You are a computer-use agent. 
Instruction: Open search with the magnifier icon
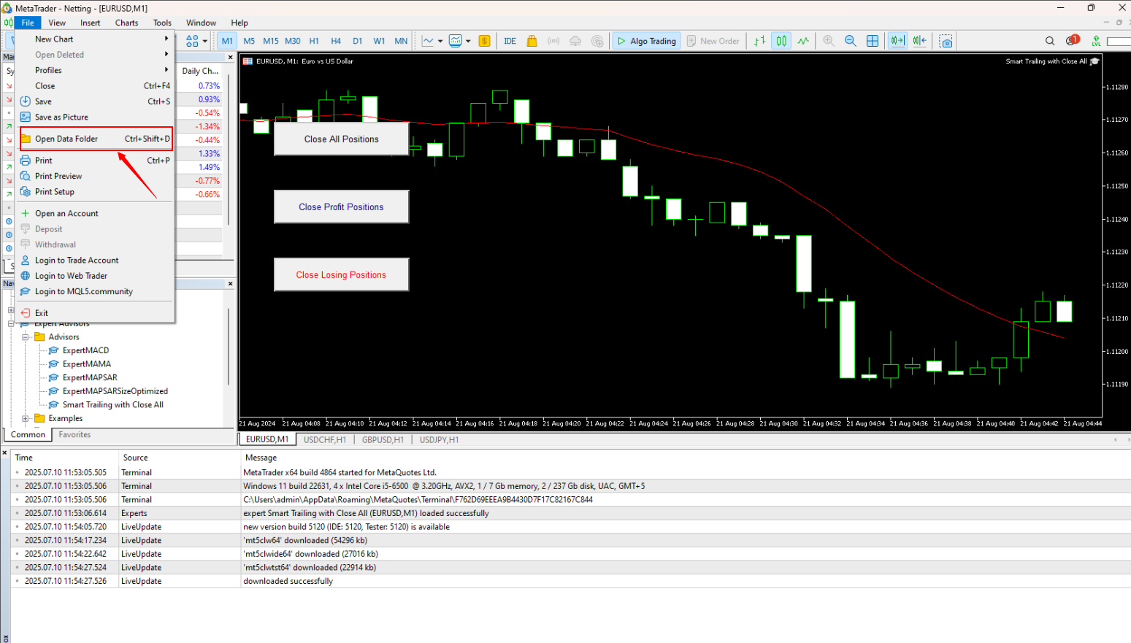1050,41
